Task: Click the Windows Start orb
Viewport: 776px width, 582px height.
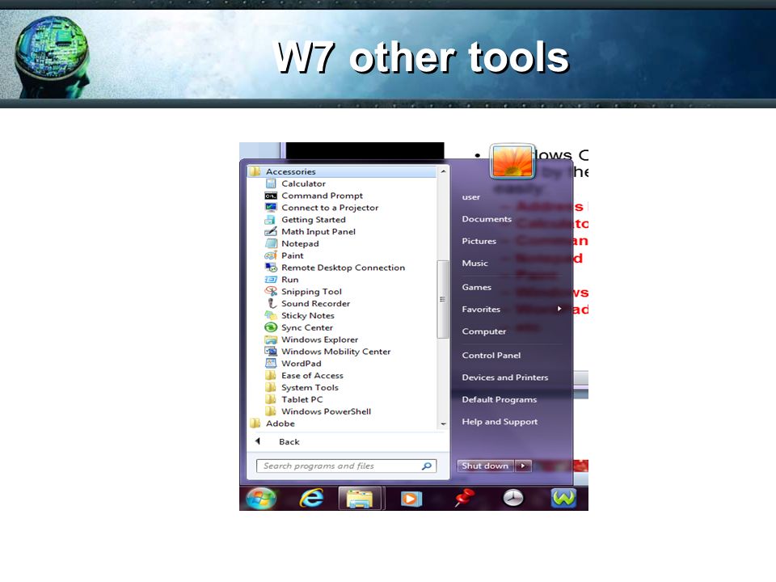Action: pos(261,498)
